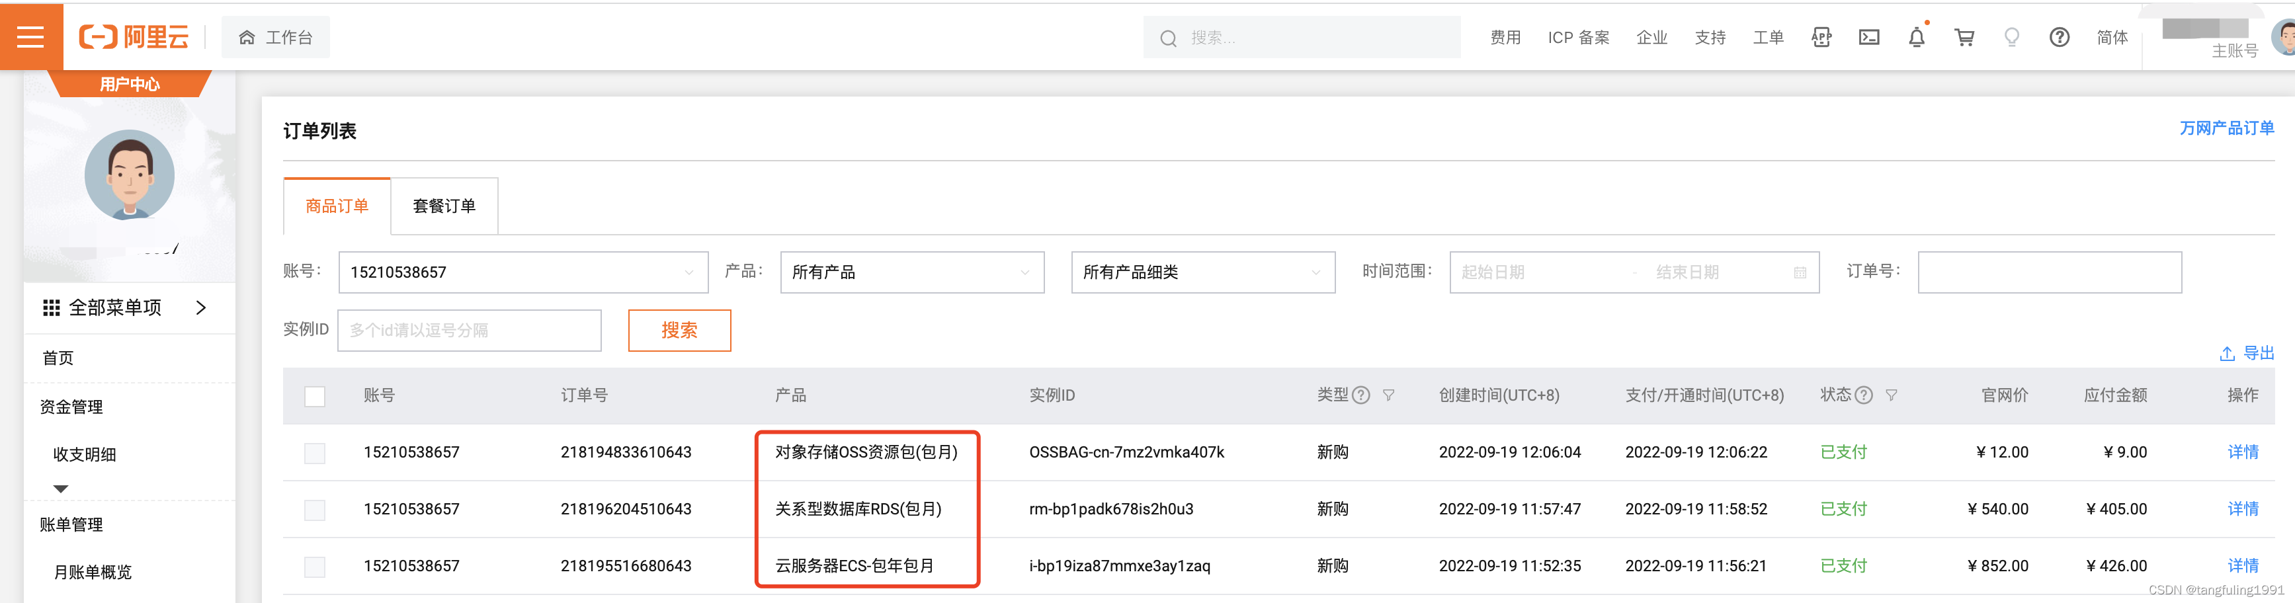Focus the 订单号 input field
The width and height of the screenshot is (2295, 603).
(x=2049, y=272)
